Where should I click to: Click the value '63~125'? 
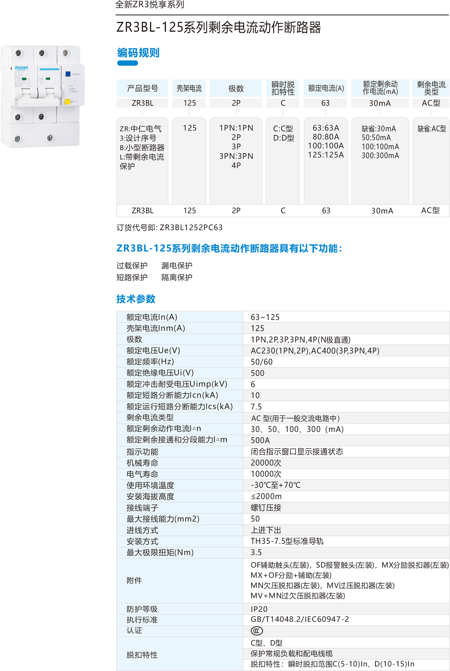click(265, 317)
